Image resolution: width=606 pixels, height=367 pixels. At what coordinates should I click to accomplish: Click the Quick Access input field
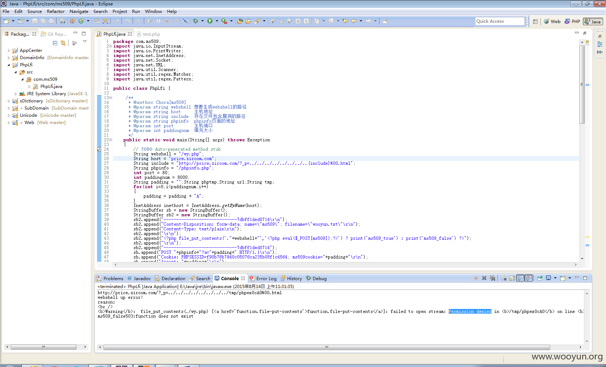point(500,21)
